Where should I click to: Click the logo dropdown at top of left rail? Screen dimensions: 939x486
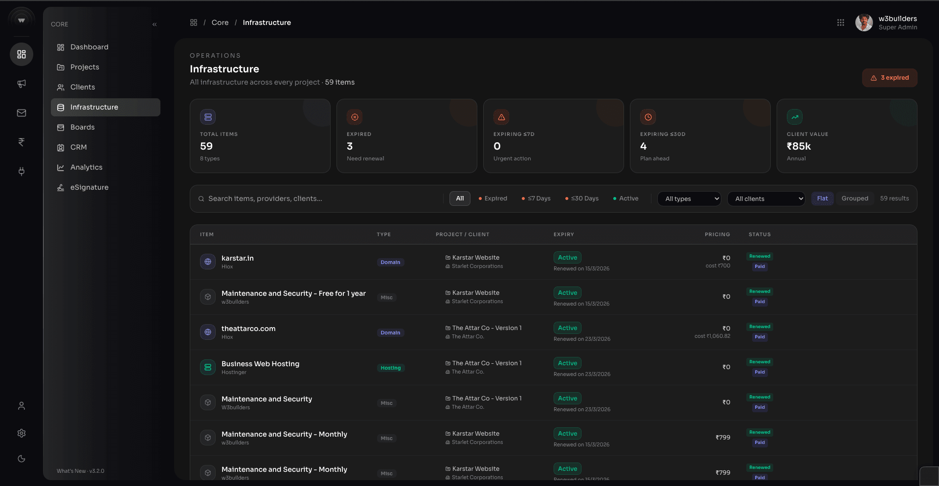pyautogui.click(x=22, y=21)
